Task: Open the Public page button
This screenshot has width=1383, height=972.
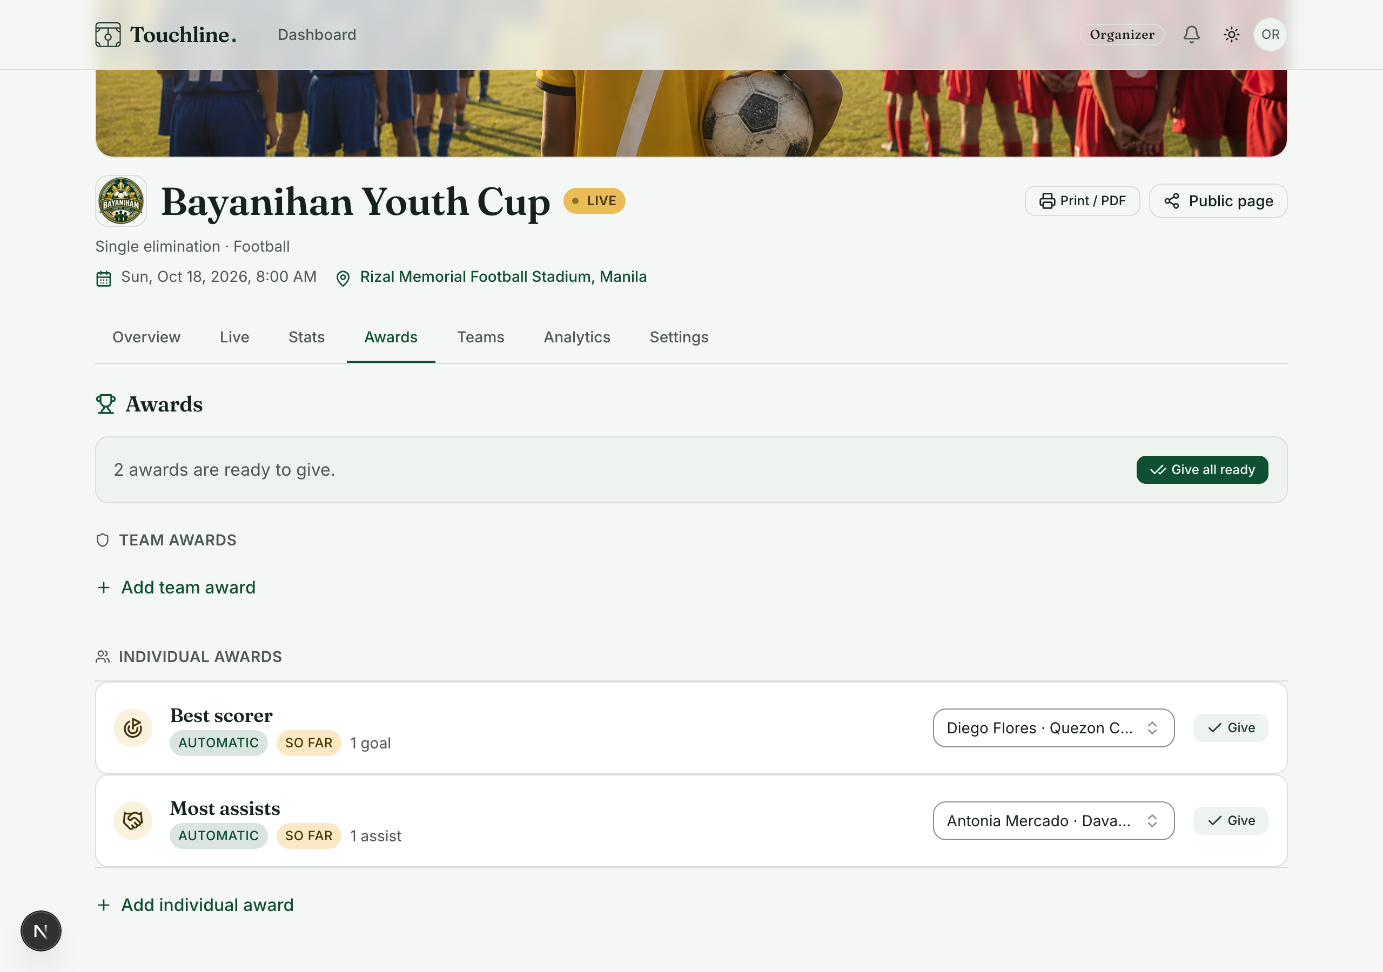Action: 1218,200
